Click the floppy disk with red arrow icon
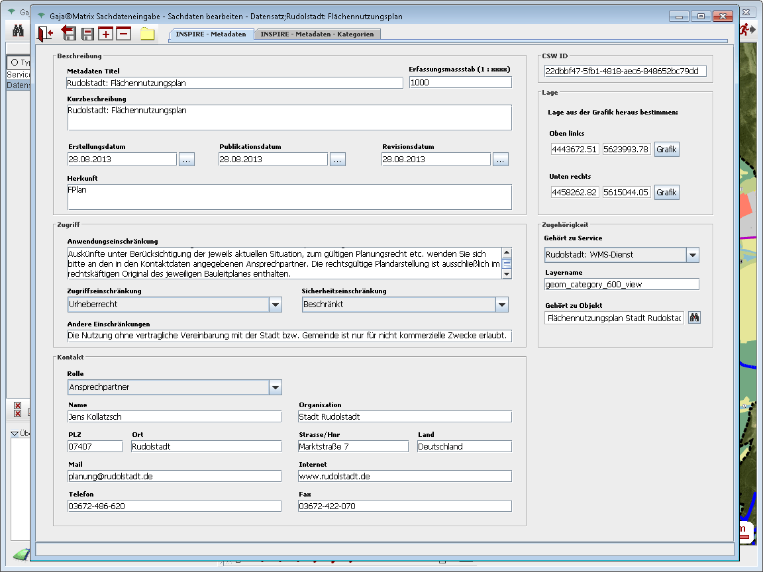Viewport: 763px width, 572px height. point(68,34)
